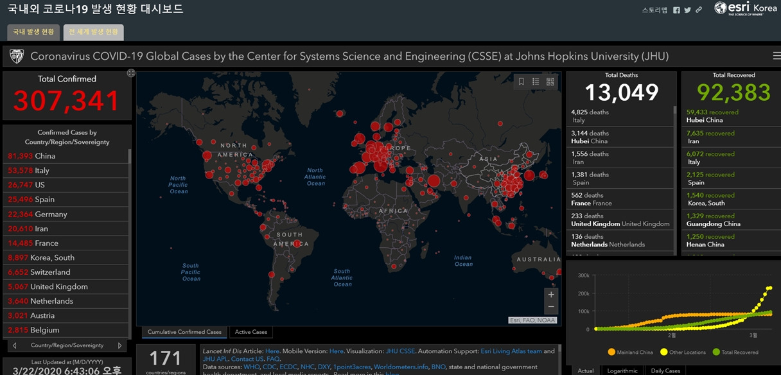
Task: Select Spain row in confirmed list
Action: click(x=66, y=199)
